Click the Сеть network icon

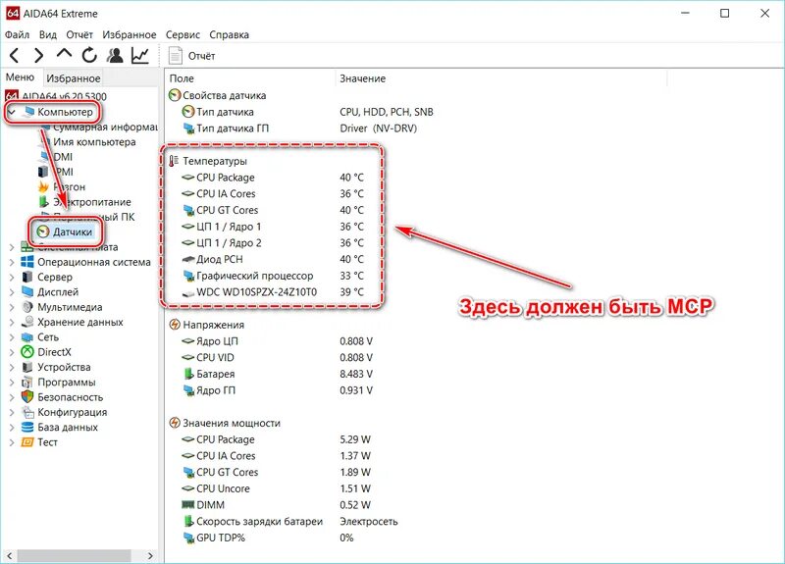point(27,336)
